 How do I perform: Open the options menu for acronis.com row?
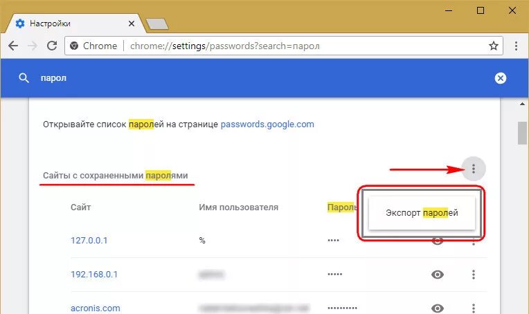pos(474,308)
